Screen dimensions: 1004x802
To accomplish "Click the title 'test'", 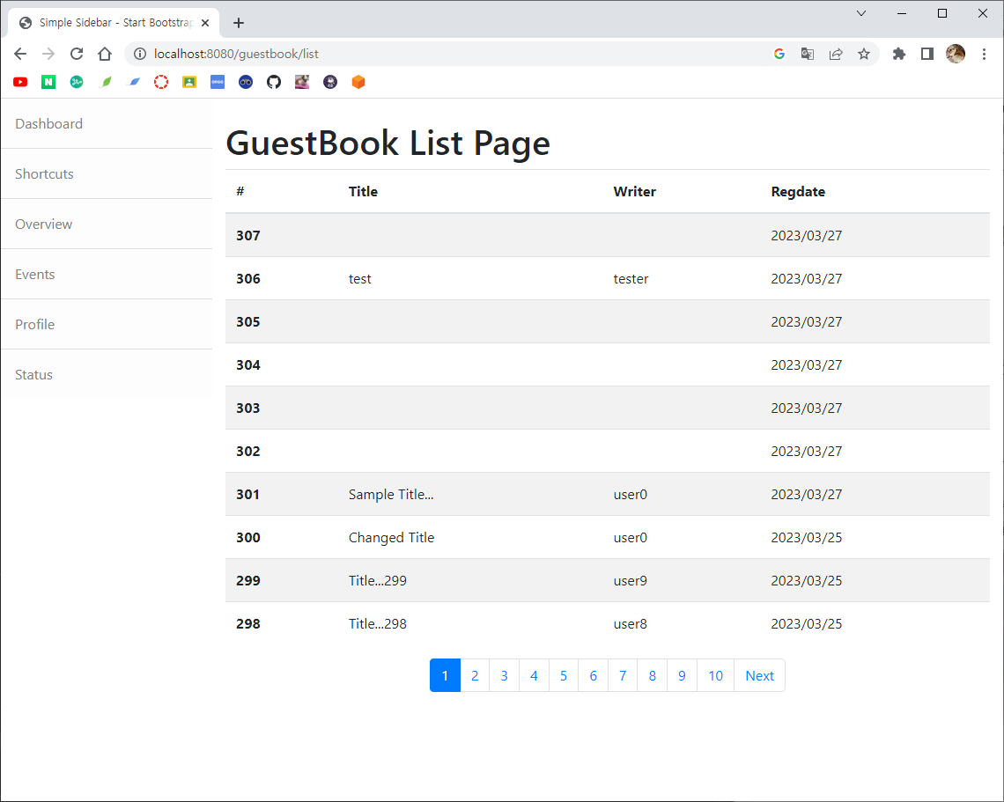I will 360,278.
